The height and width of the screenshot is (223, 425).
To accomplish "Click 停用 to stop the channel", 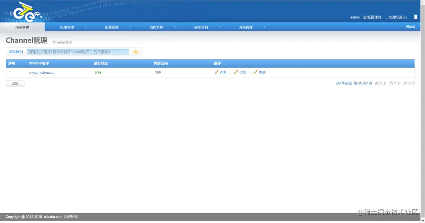I will (x=243, y=73).
